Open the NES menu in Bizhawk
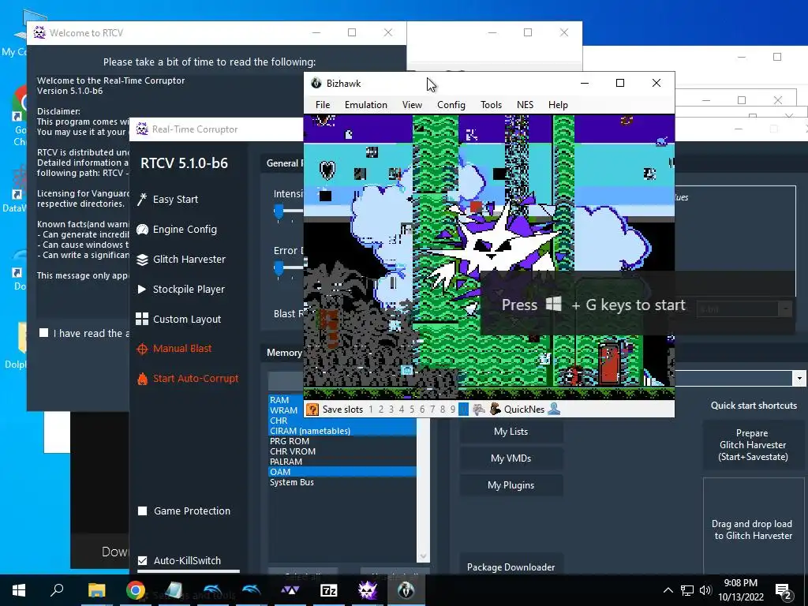This screenshot has height=606, width=808. click(525, 105)
